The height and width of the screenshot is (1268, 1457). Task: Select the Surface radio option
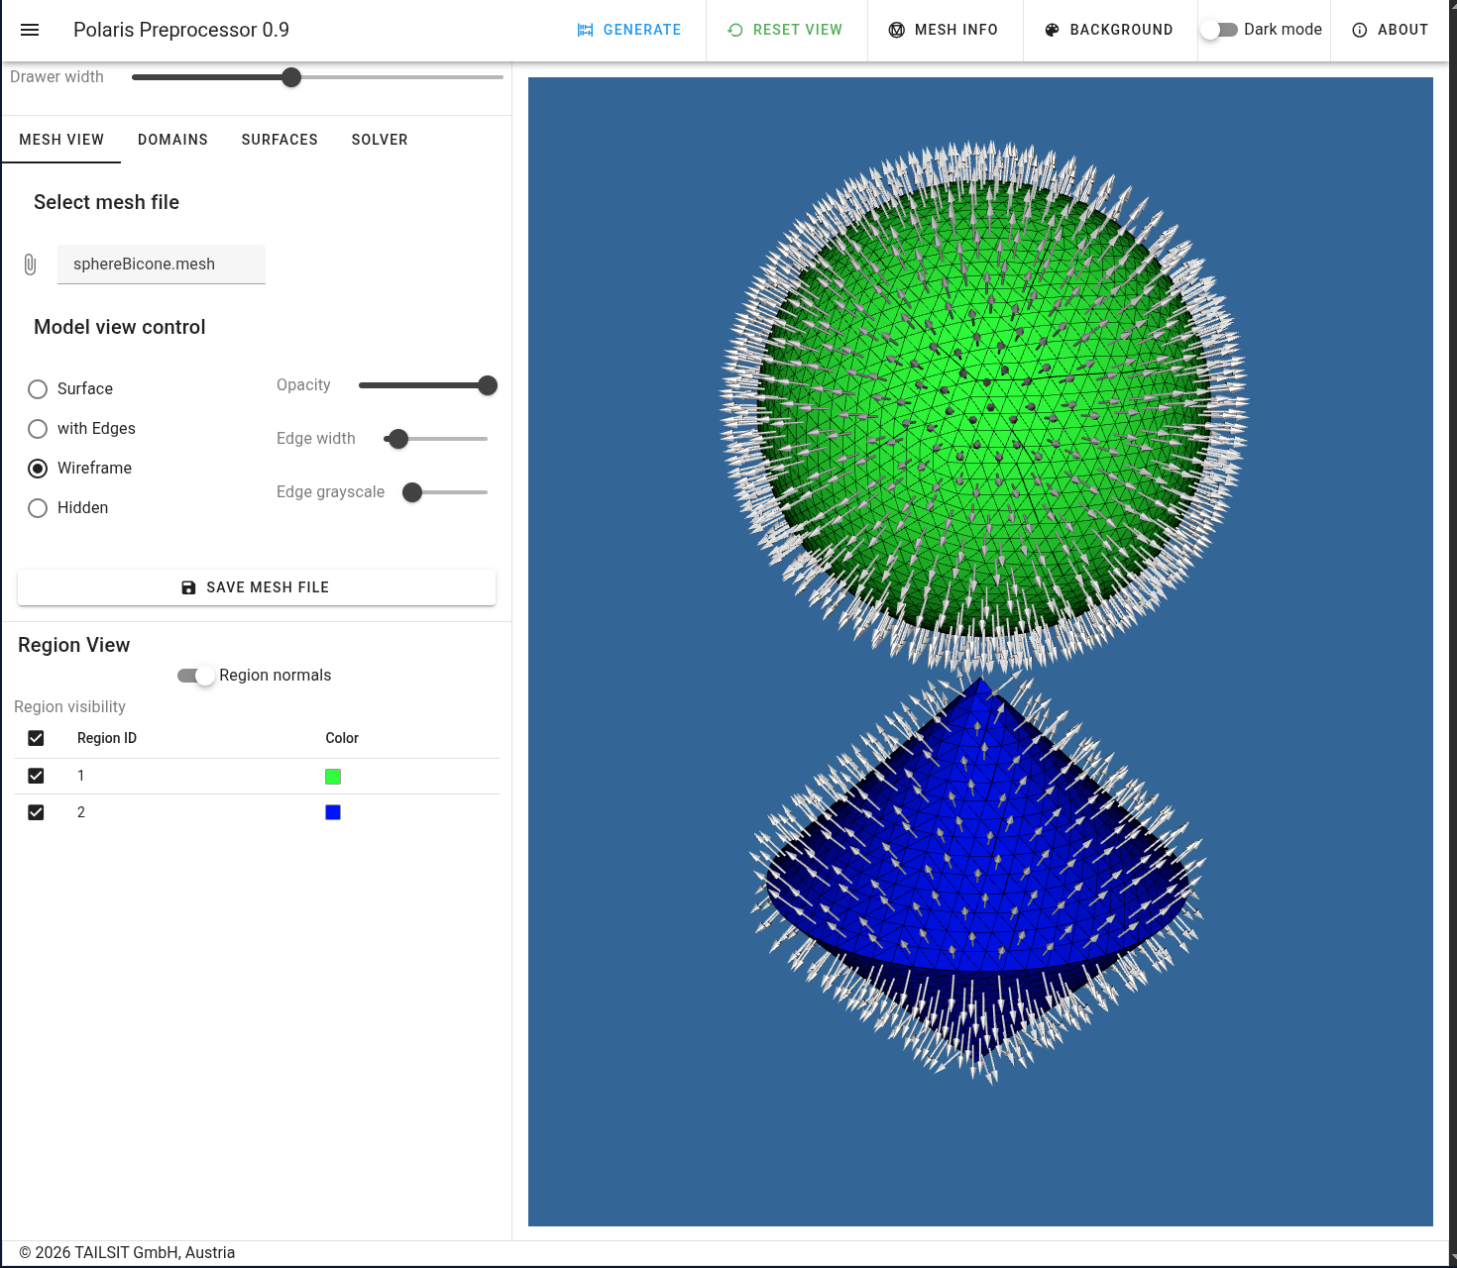coord(38,389)
